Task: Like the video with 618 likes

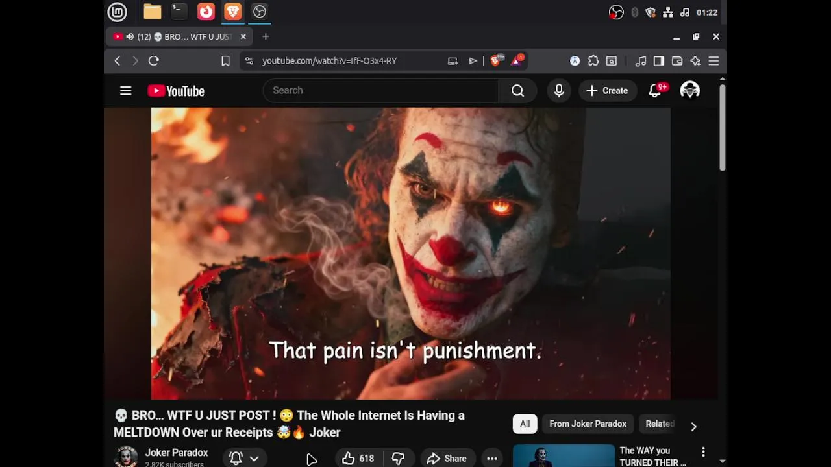Action: (x=358, y=459)
